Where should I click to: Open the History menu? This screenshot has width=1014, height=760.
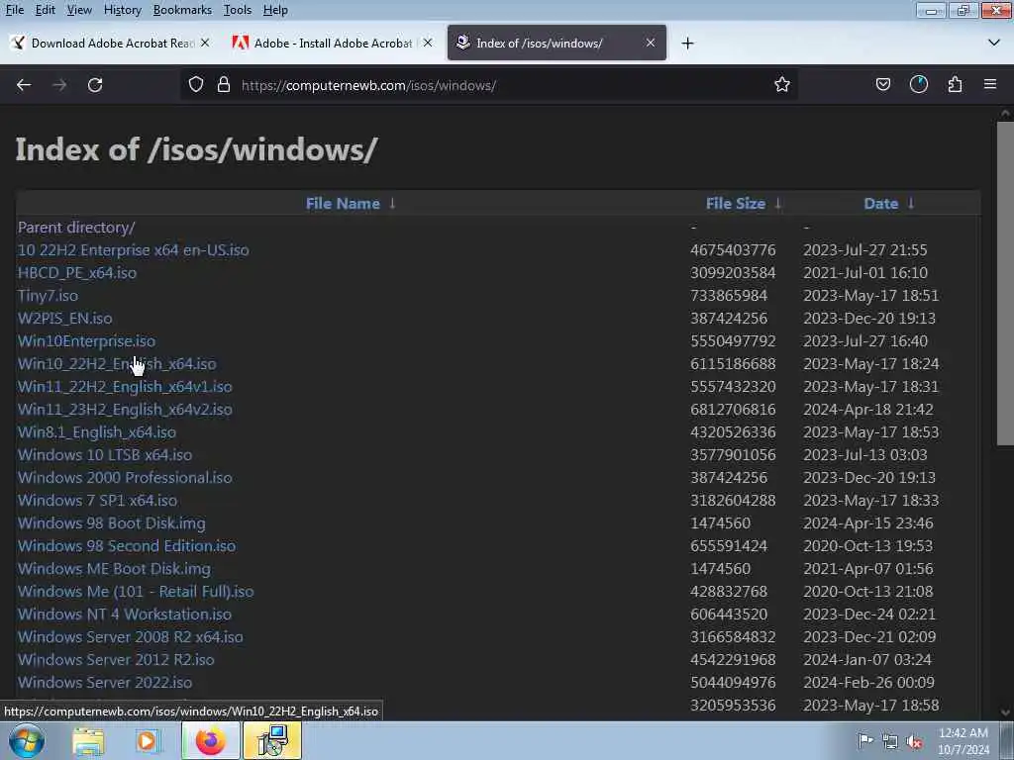[122, 10]
